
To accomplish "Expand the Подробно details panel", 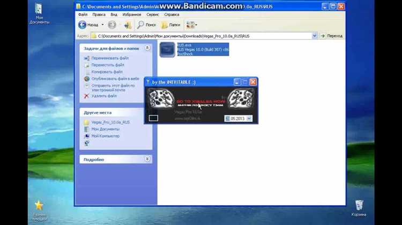I will pos(147,159).
